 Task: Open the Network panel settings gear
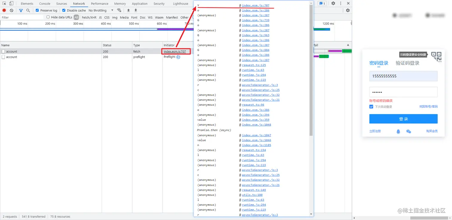tap(348, 10)
